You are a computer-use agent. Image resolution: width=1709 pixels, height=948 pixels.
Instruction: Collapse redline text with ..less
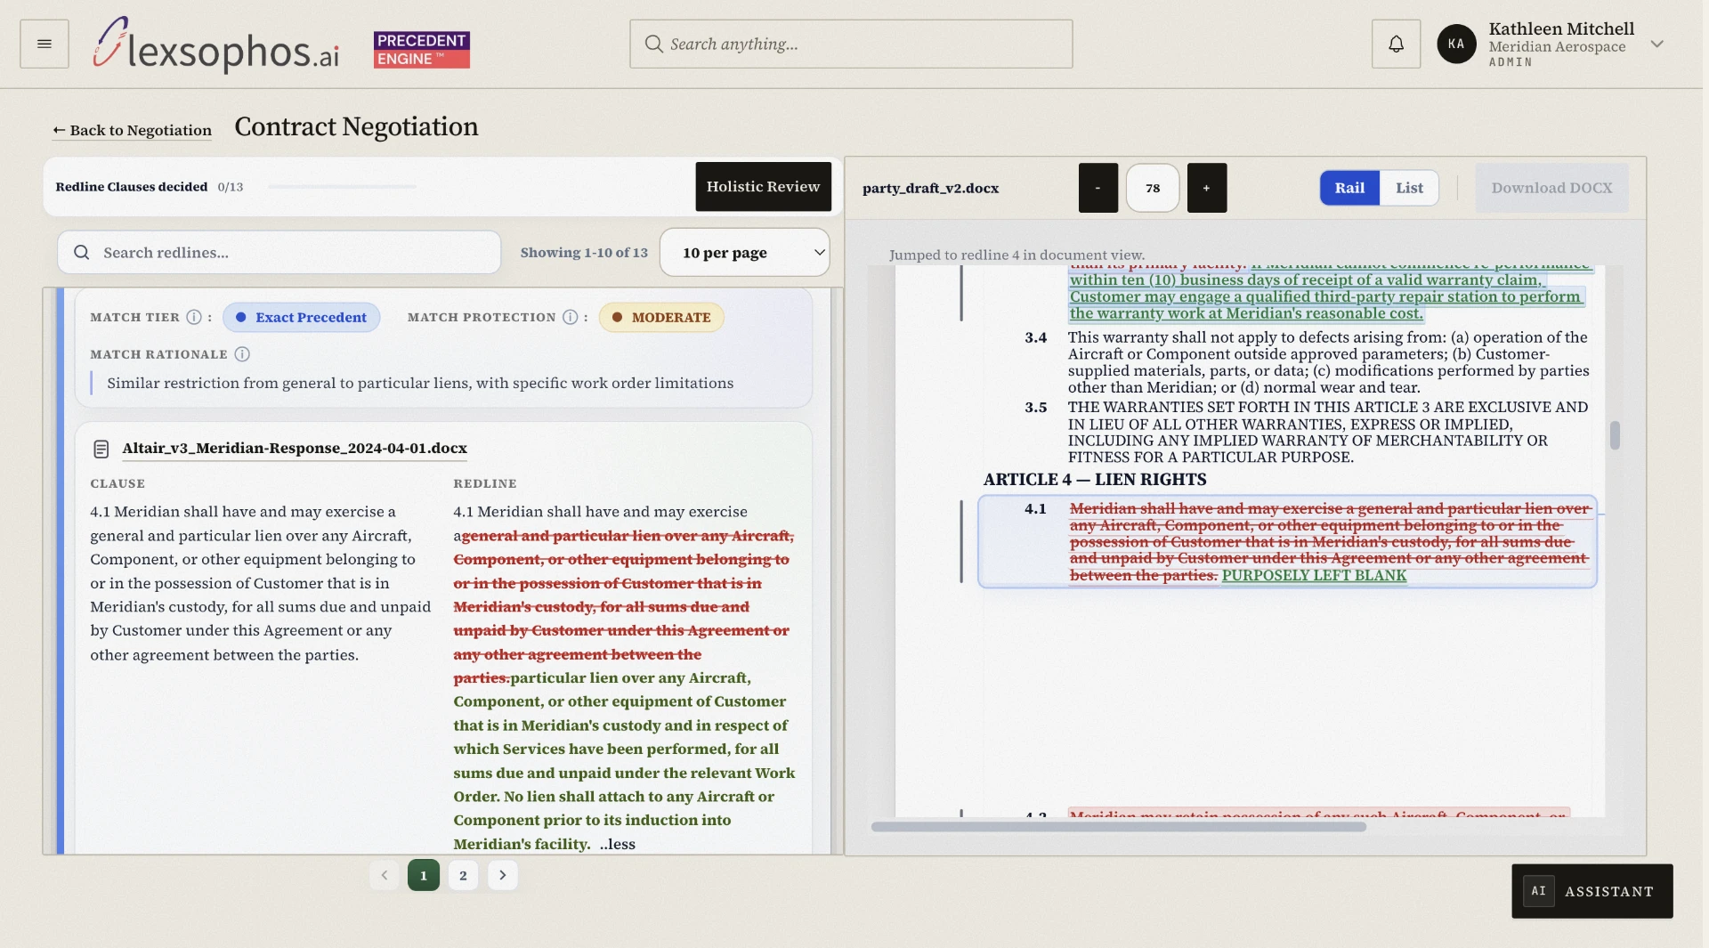click(x=618, y=844)
